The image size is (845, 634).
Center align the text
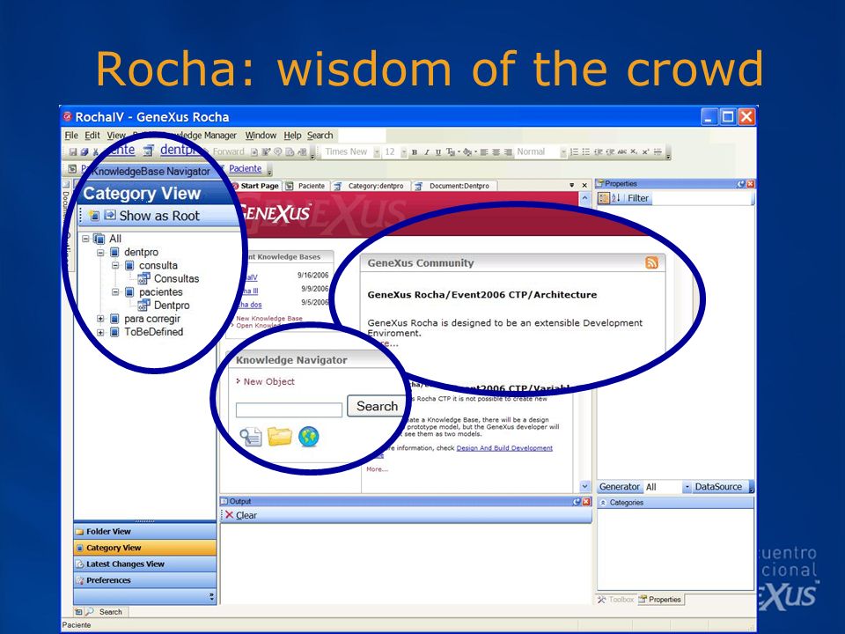coord(496,152)
